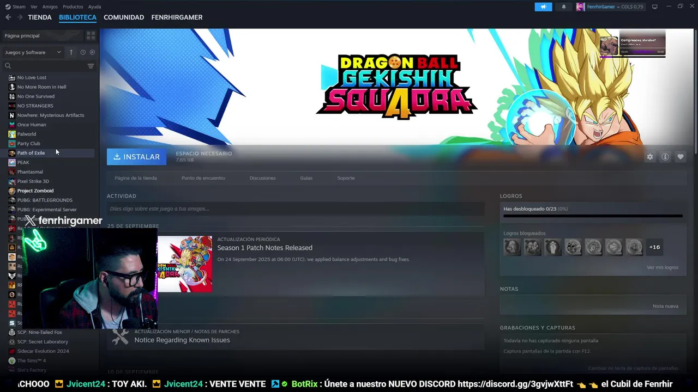This screenshot has width=698, height=392.
Task: Show game info circle icon
Action: pyautogui.click(x=665, y=157)
